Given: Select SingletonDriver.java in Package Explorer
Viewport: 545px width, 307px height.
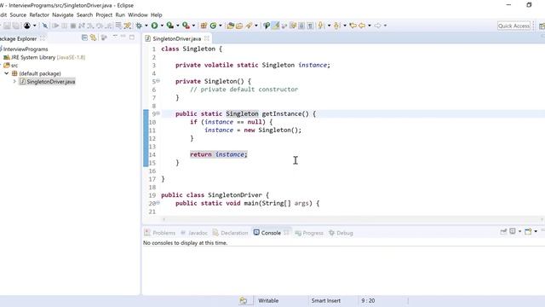Looking at the screenshot, I should [x=47, y=82].
